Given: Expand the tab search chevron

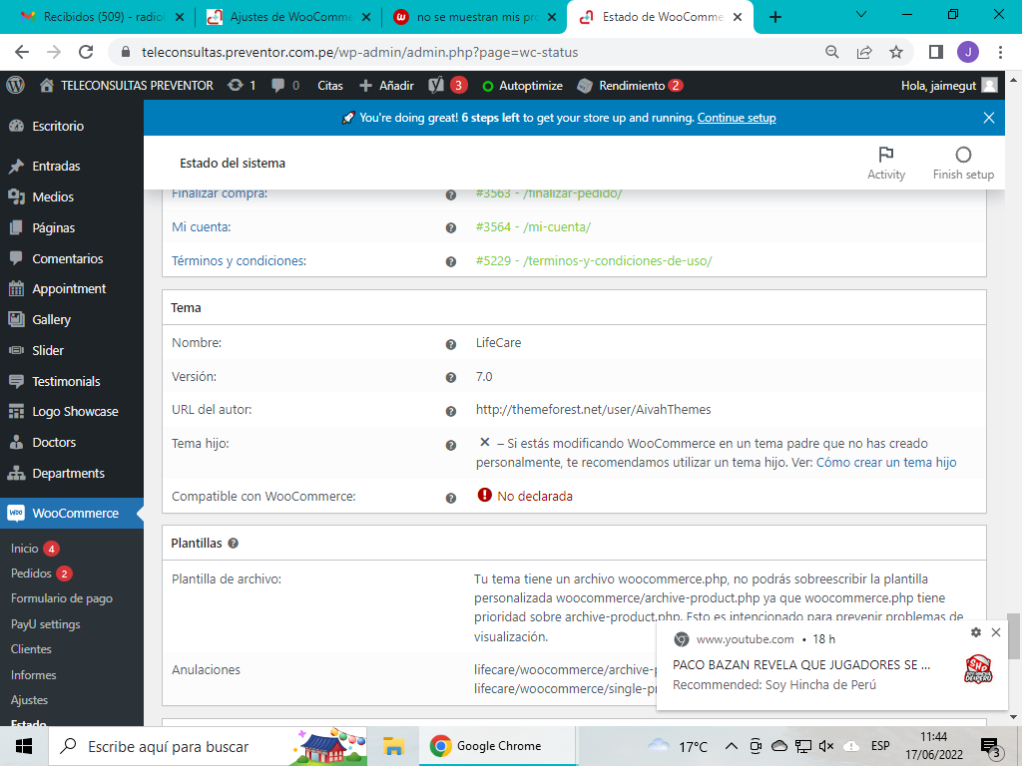Looking at the screenshot, I should coord(860,14).
